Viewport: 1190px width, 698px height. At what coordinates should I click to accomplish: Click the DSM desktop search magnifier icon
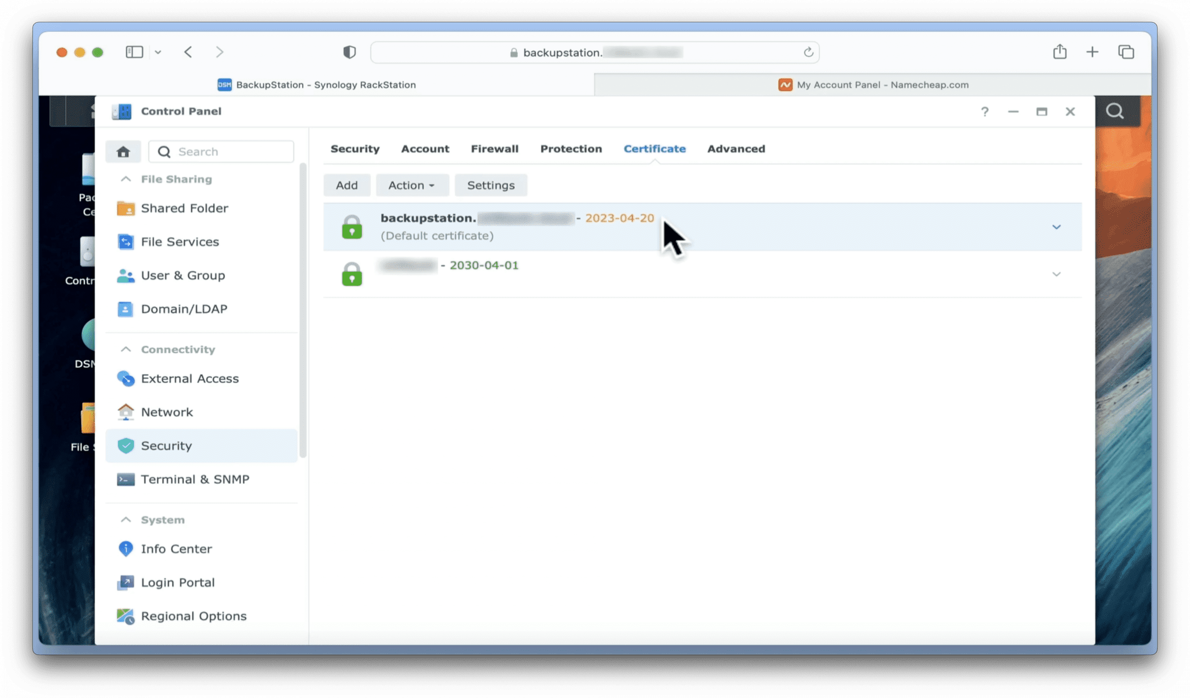tap(1115, 111)
